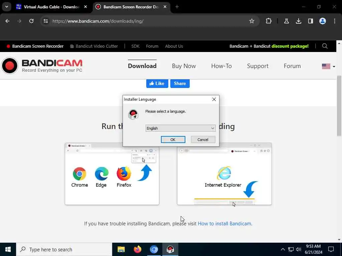This screenshot has width=342, height=256.
Task: View site information icon in address bar
Action: tap(45, 21)
